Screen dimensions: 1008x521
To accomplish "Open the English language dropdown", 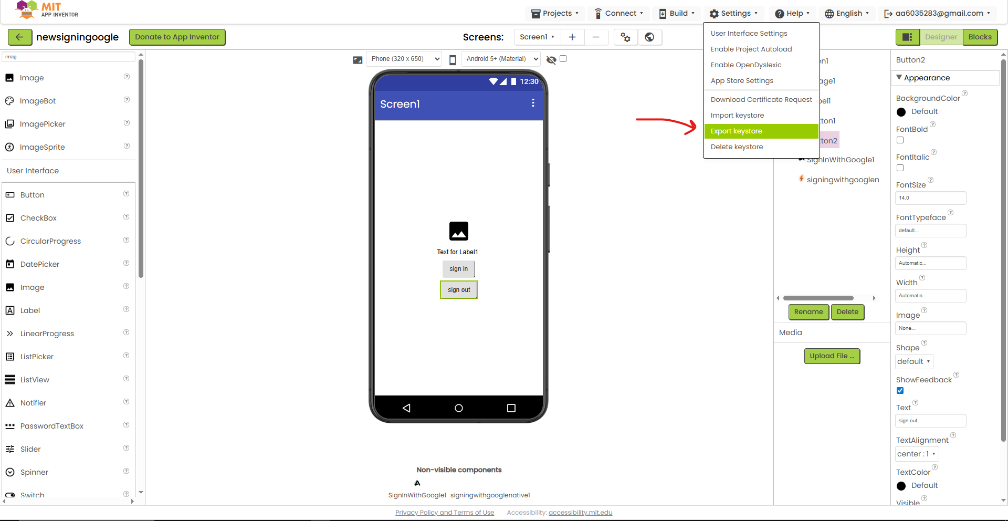I will click(x=847, y=13).
